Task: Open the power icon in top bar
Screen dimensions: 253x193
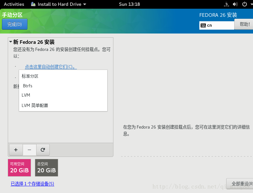Action: pyautogui.click(x=245, y=4)
